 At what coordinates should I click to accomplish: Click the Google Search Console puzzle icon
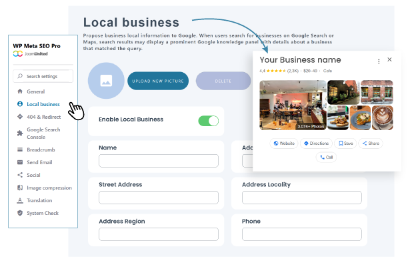[20, 133]
